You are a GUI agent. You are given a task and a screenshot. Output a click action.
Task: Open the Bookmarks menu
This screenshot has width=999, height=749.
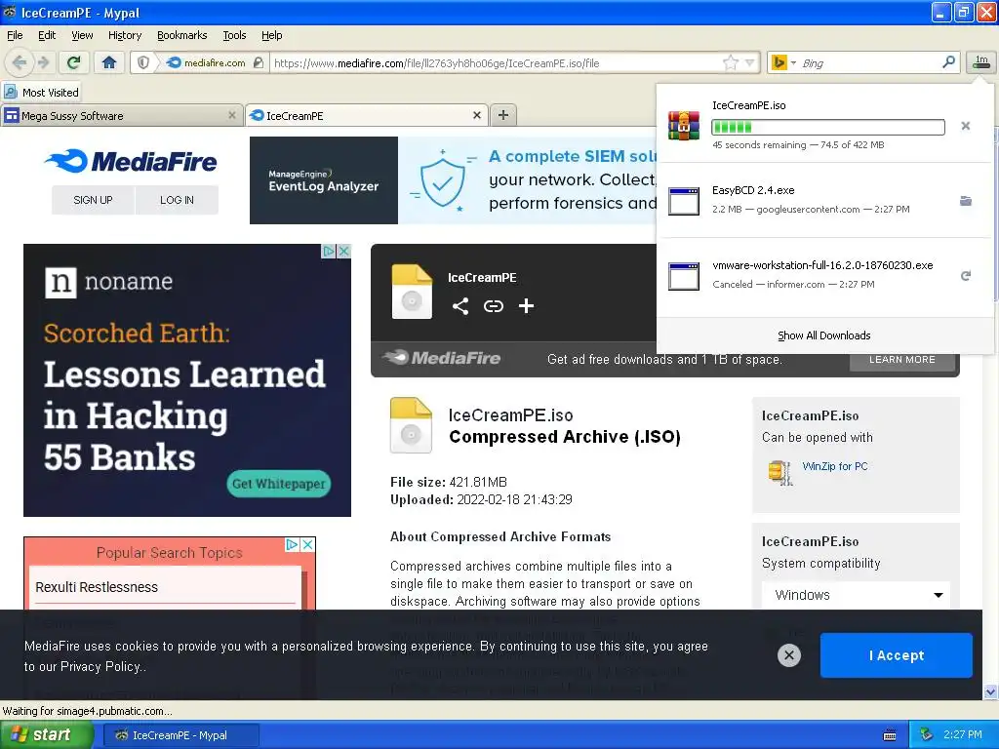tap(181, 35)
